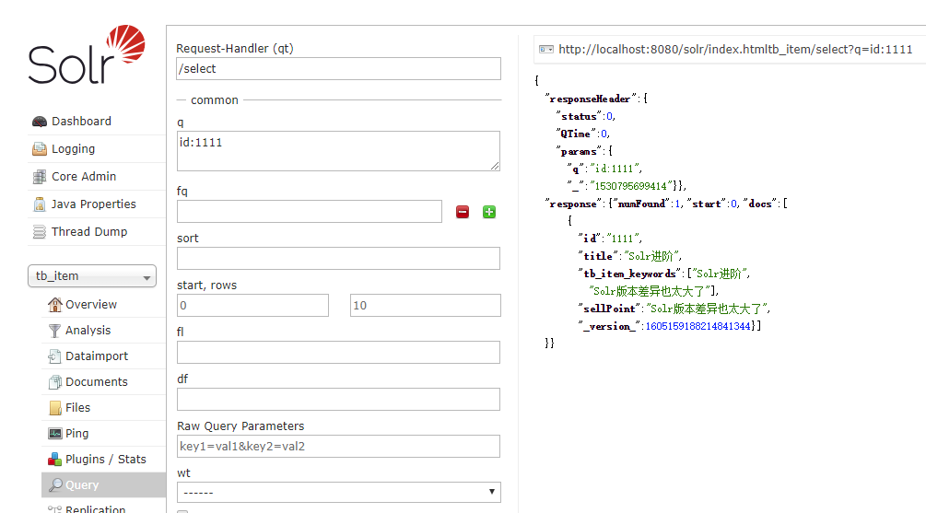Click the Overview house icon

55,305
